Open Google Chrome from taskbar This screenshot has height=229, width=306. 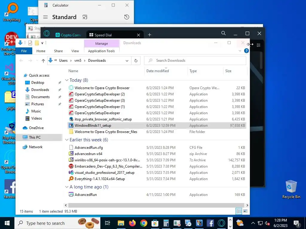pyautogui.click(x=144, y=223)
